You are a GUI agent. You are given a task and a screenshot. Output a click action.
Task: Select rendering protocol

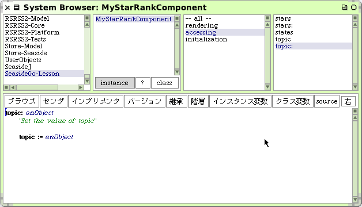tap(224, 25)
